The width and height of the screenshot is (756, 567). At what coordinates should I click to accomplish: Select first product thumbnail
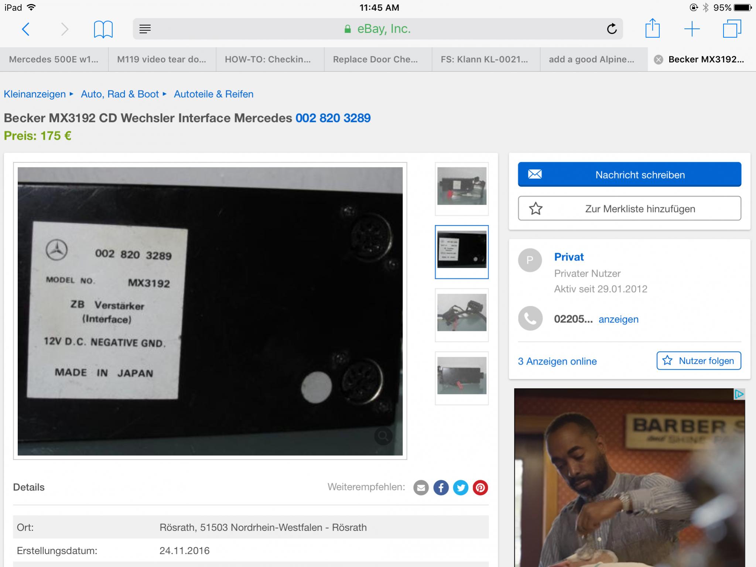point(462,189)
